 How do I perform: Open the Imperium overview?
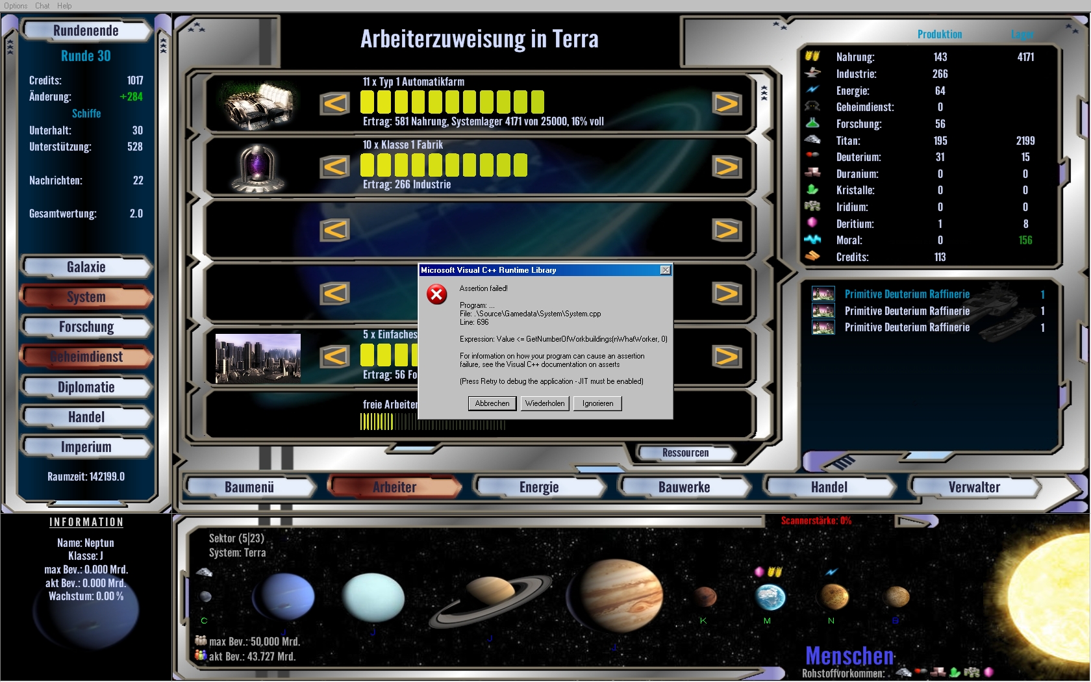coord(86,447)
